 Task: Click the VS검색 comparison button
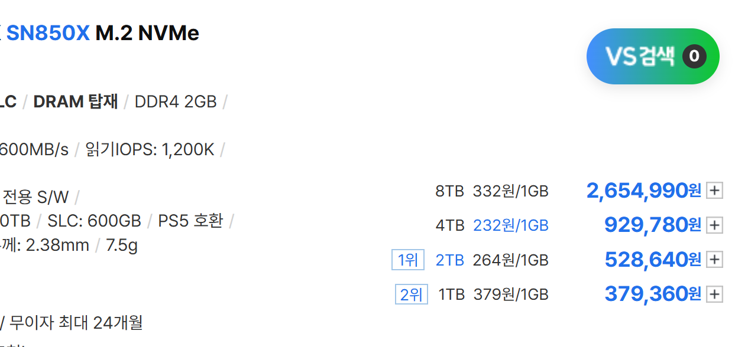click(x=640, y=57)
